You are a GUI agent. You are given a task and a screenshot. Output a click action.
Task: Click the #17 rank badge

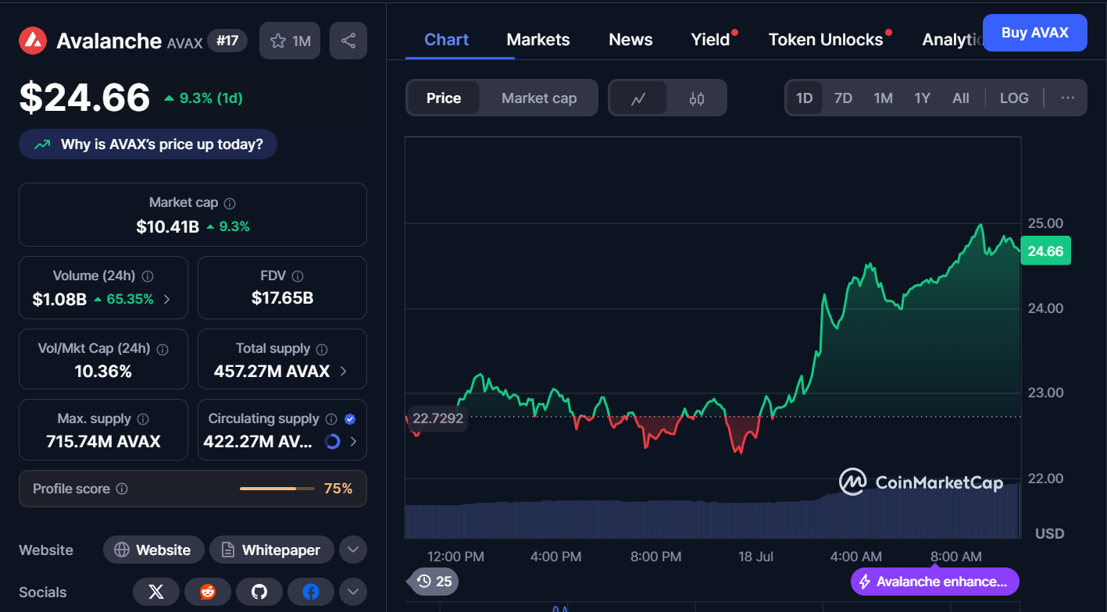pyautogui.click(x=227, y=41)
